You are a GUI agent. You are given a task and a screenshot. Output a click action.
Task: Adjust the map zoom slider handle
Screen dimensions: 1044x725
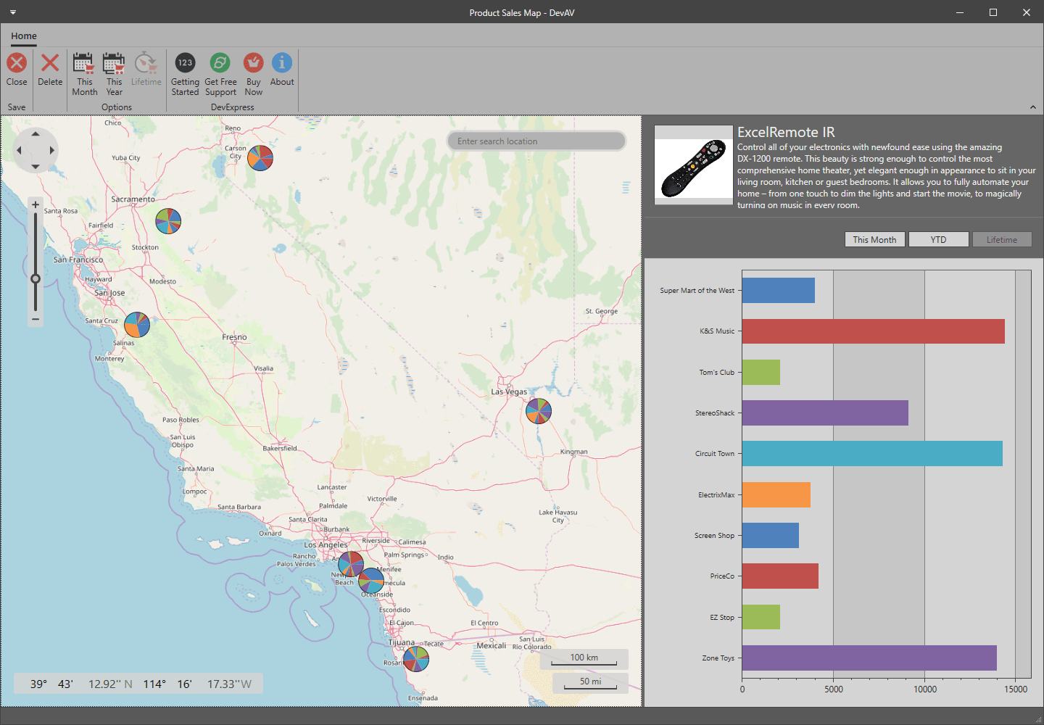[35, 278]
